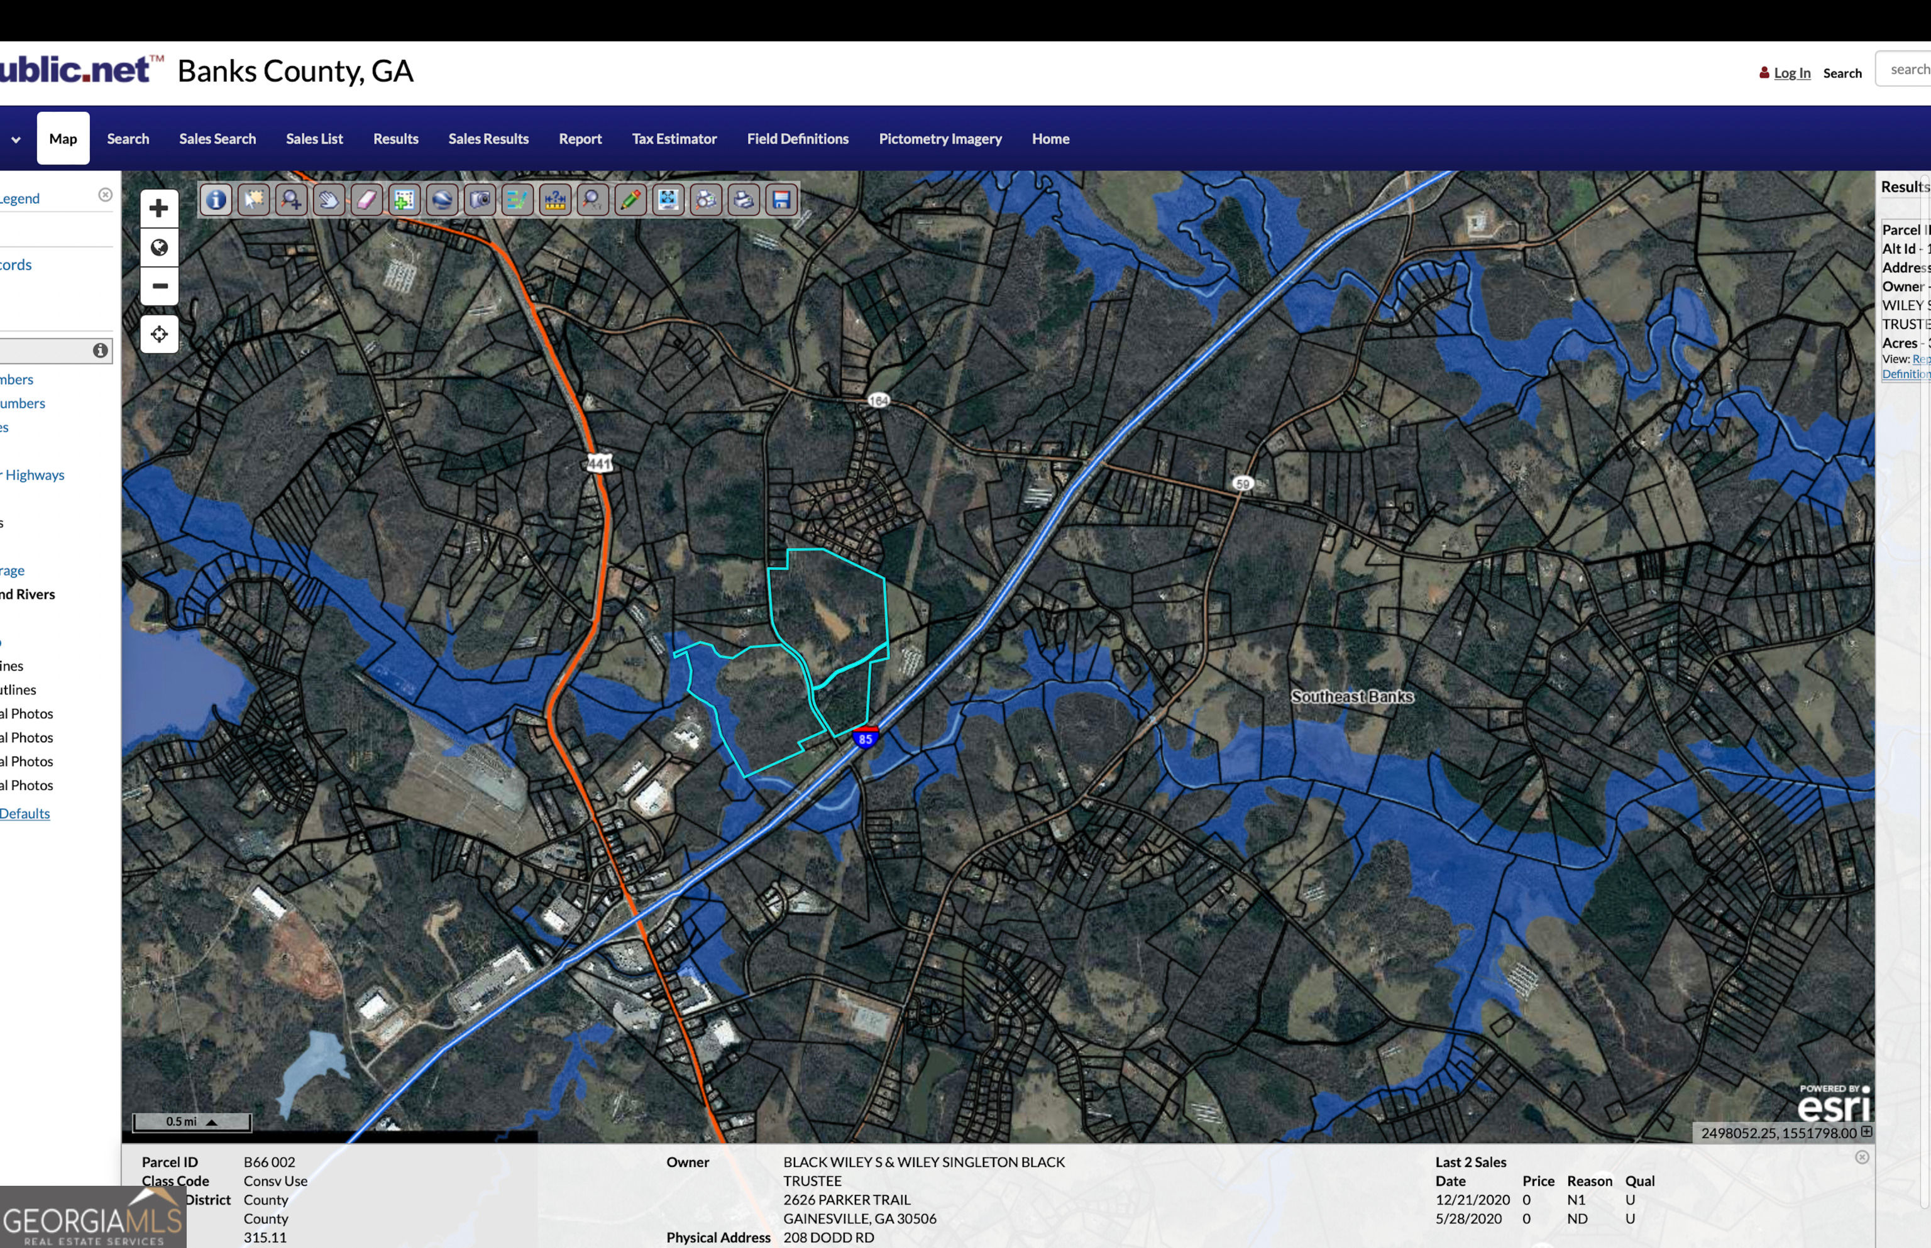Click the Legend link in sidebar

pyautogui.click(x=19, y=199)
